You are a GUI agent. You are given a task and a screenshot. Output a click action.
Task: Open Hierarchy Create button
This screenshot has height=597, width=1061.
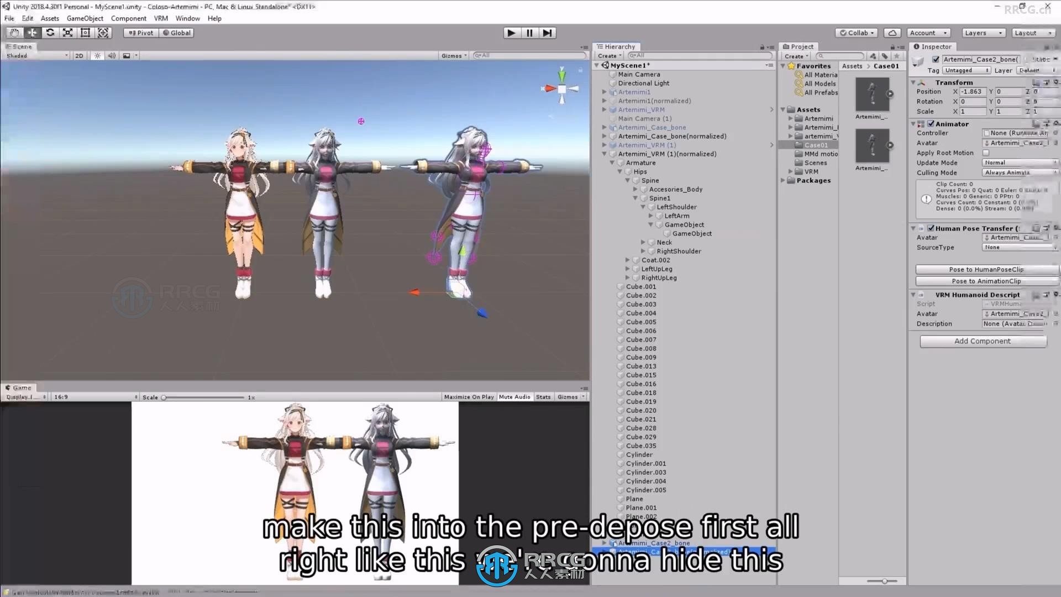(609, 56)
